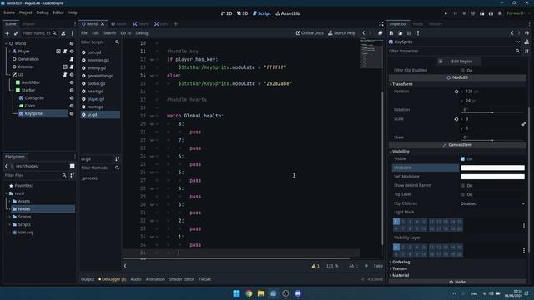Toggle Scale ratio lock chain icon
The width and height of the screenshot is (534, 300).
coord(524,124)
